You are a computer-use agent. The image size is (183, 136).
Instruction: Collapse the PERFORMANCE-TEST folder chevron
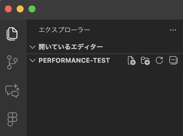[33, 61]
